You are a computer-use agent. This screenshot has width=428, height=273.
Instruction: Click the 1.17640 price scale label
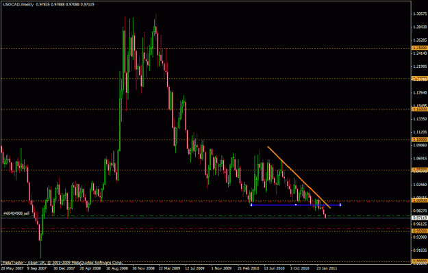pyautogui.click(x=420, y=93)
